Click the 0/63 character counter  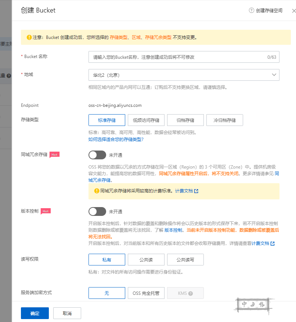(272, 57)
